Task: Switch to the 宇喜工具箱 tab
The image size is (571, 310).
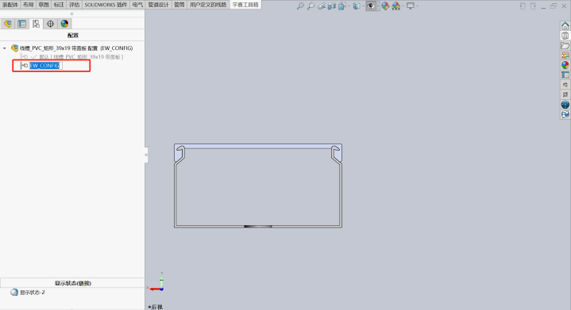Action: point(245,5)
